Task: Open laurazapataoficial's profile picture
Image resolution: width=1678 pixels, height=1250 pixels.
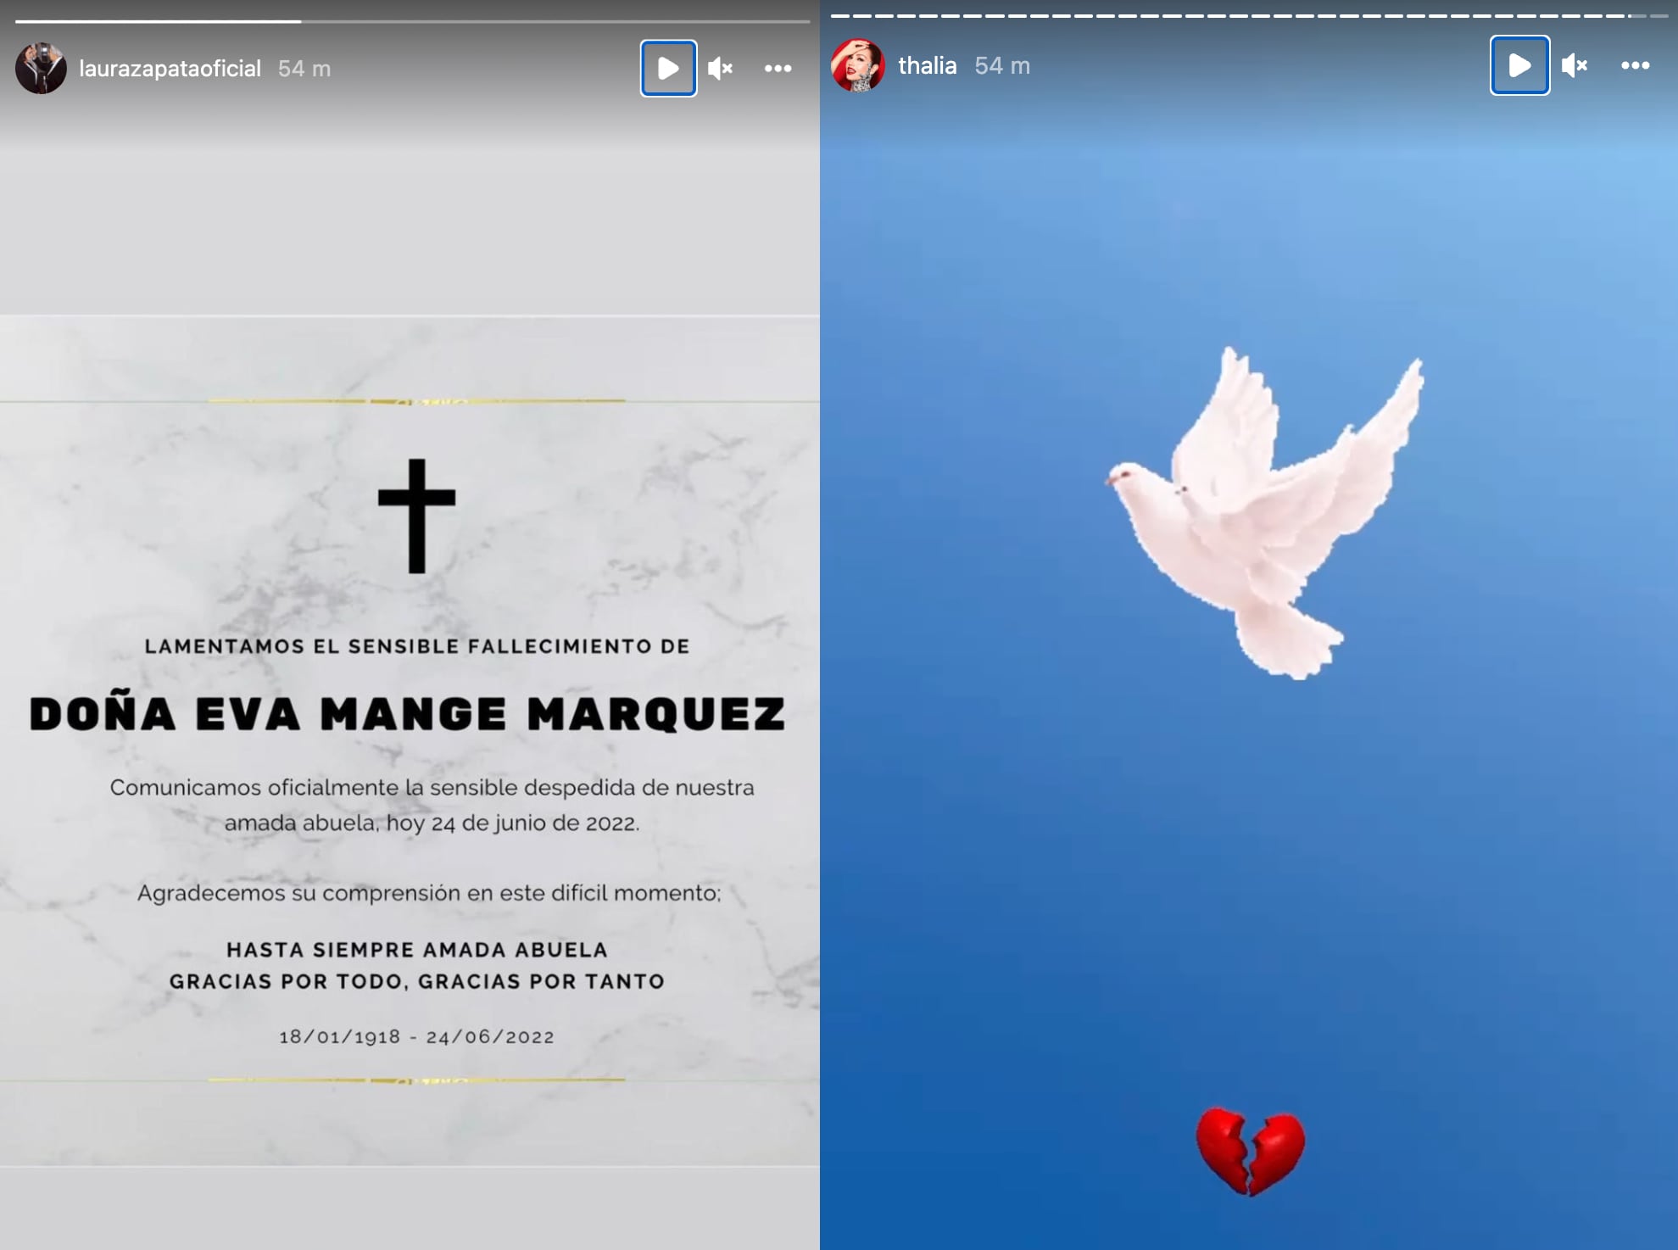Action: pos(41,67)
